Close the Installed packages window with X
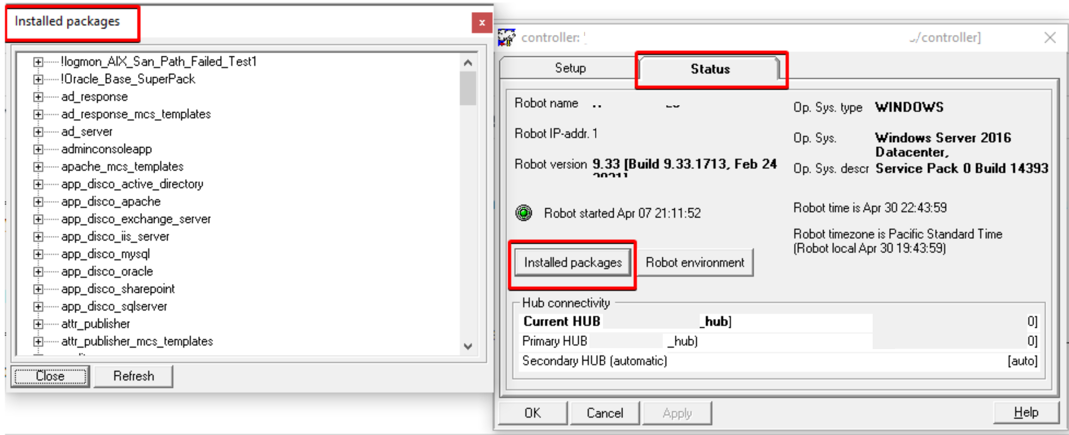 [482, 23]
